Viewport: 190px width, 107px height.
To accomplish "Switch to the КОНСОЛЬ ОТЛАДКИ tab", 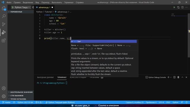I will tap(78, 77).
